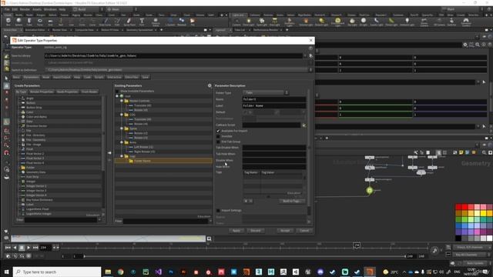Click the green node in network view

[x=370, y=190]
